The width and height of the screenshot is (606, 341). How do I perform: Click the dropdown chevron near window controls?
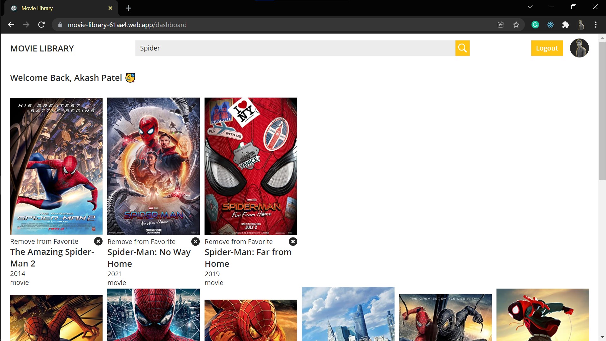click(530, 7)
